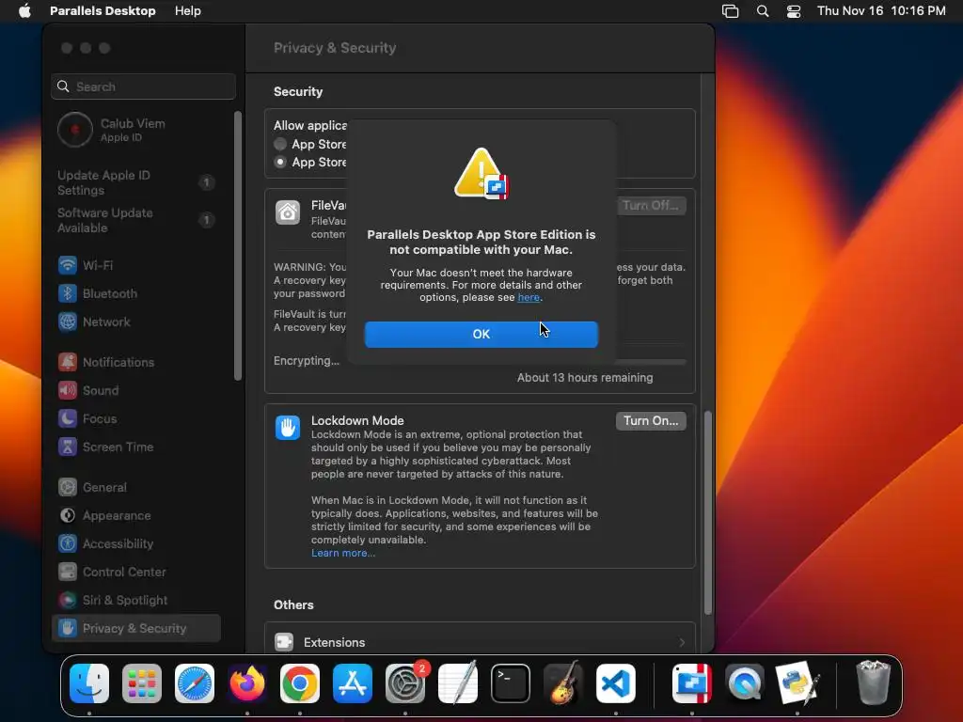The width and height of the screenshot is (963, 722).
Task: Click the Security section heading
Action: pos(298,91)
